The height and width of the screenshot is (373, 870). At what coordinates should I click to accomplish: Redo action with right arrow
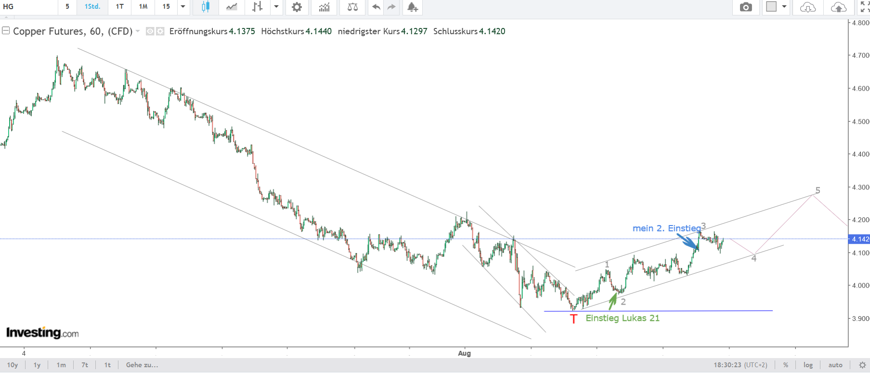(391, 7)
